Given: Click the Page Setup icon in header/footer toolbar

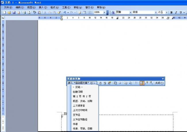Looking at the screenshot, I should click(125, 83).
